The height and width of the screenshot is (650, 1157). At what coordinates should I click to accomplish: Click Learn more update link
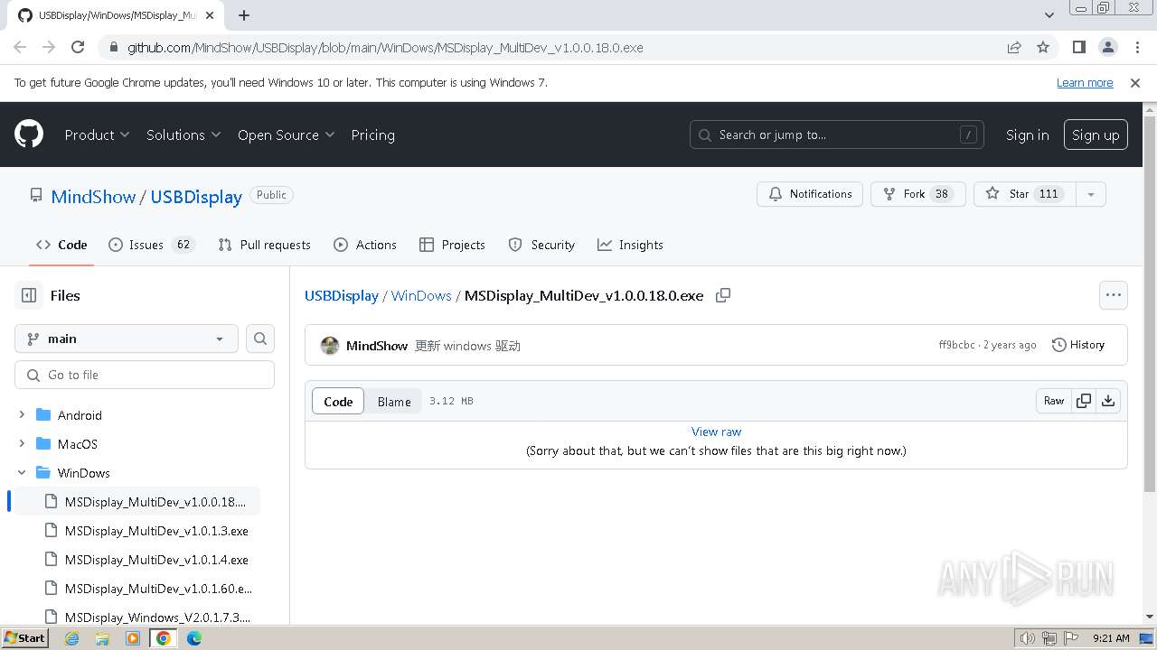point(1085,82)
